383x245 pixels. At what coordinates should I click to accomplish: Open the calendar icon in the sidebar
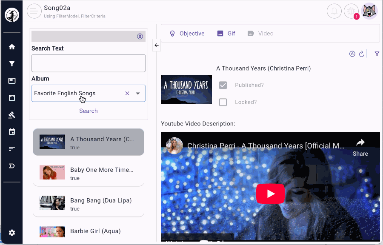[x=12, y=132]
